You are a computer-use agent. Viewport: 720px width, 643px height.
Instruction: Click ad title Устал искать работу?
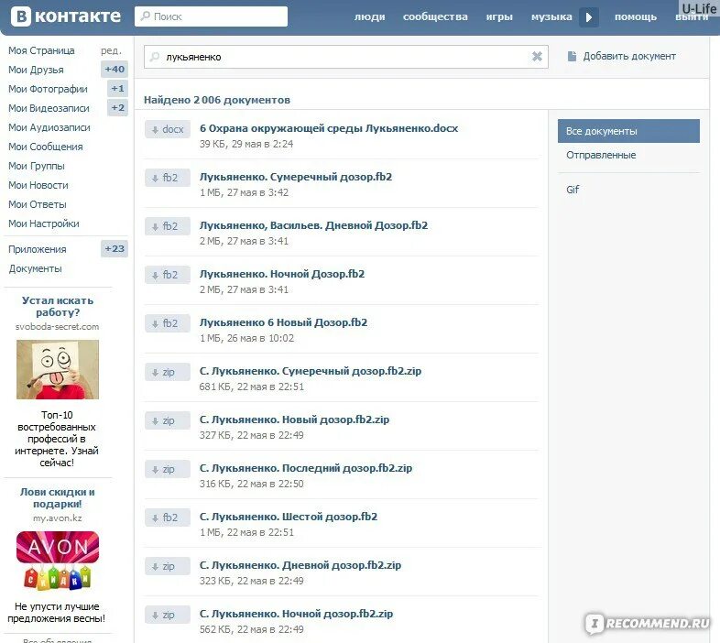(x=58, y=306)
